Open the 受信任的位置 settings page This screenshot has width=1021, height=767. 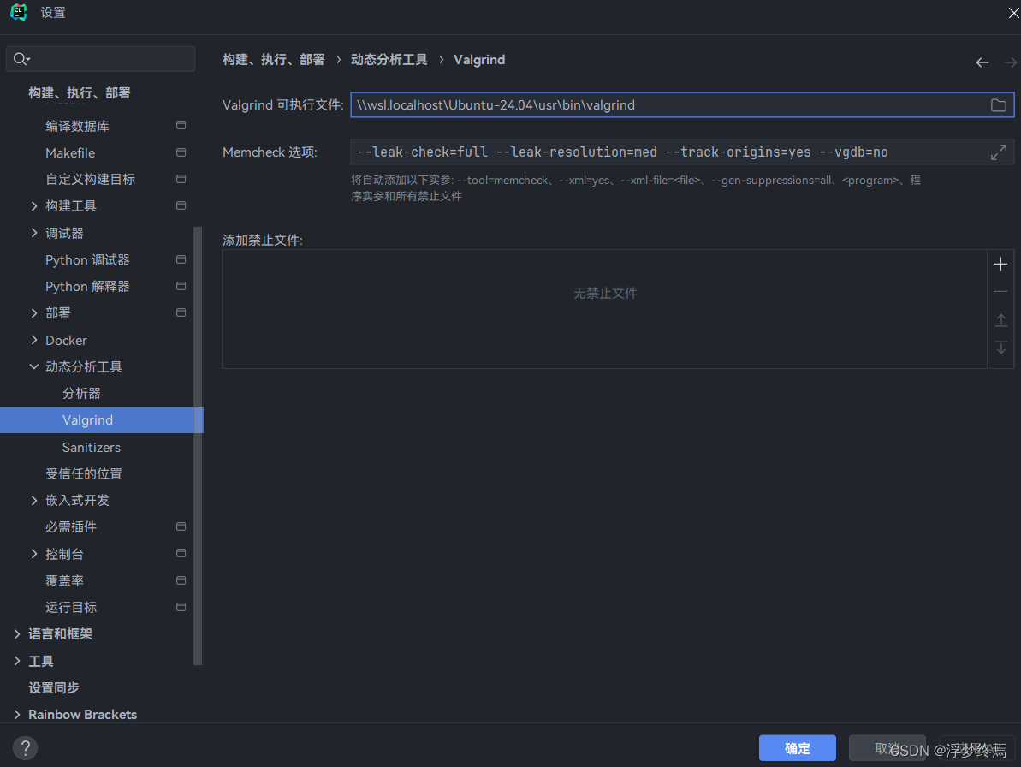click(x=84, y=473)
